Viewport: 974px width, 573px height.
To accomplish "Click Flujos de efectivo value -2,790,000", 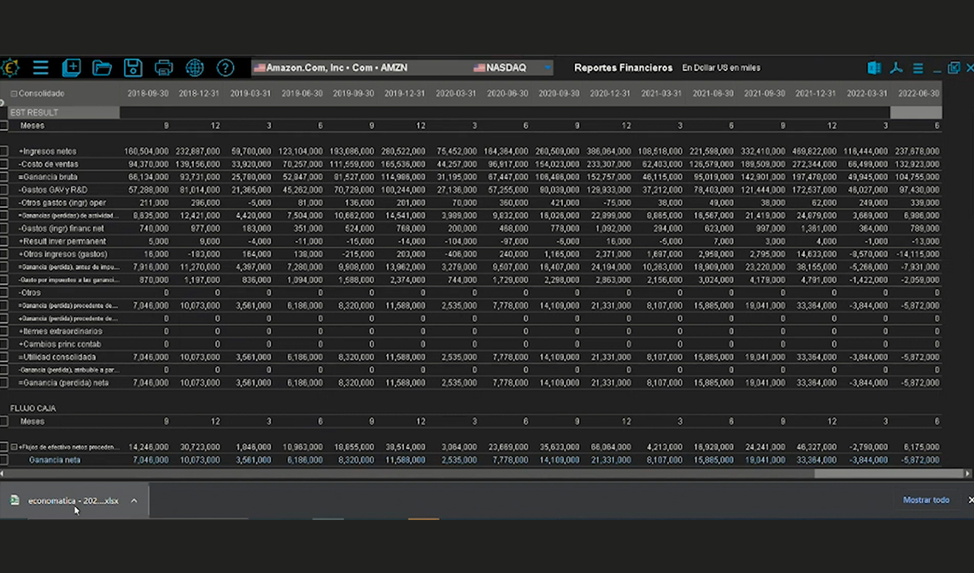I will [868, 446].
